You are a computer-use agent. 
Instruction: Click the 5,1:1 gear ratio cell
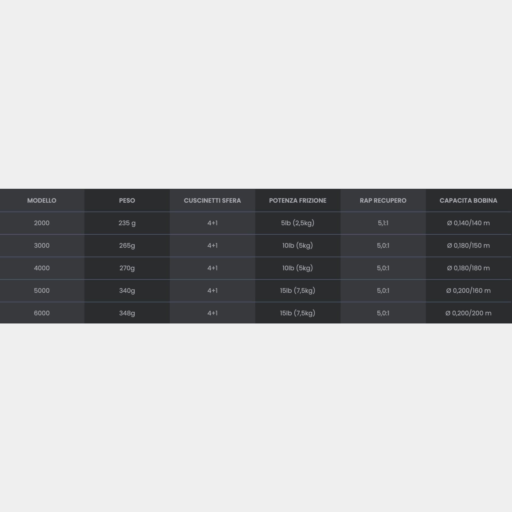tap(383, 223)
